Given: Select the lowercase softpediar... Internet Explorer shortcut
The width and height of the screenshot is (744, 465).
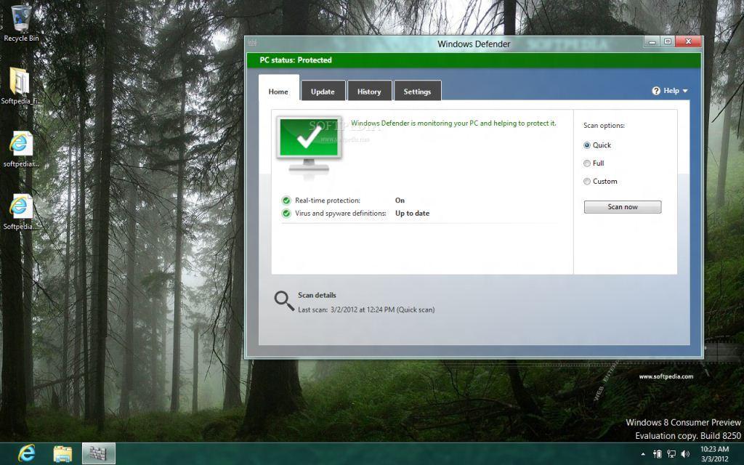Looking at the screenshot, I should click(20, 149).
